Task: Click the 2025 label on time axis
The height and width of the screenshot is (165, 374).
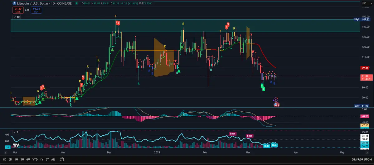Action: pos(157,152)
